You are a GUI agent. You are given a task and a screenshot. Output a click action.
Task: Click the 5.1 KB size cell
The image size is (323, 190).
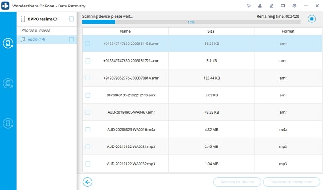[x=212, y=61]
